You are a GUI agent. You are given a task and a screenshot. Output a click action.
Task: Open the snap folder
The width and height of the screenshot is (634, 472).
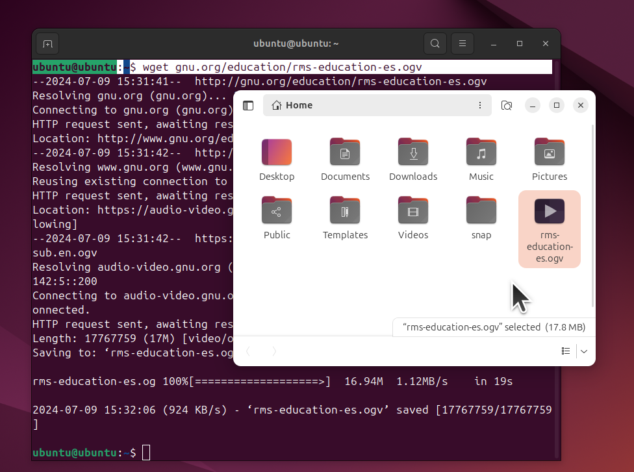481,218
